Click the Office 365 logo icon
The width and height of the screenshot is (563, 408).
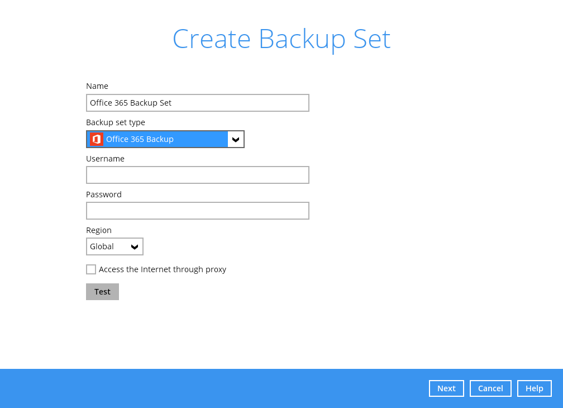click(x=96, y=139)
